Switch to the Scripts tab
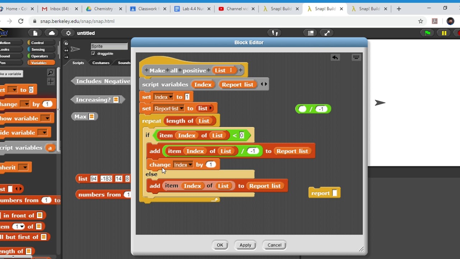This screenshot has height=259, width=460. (x=78, y=63)
